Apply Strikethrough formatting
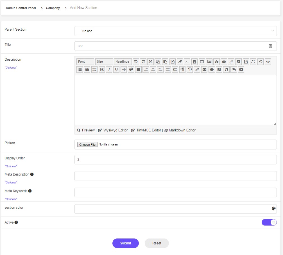The image size is (283, 255). [x=124, y=69]
